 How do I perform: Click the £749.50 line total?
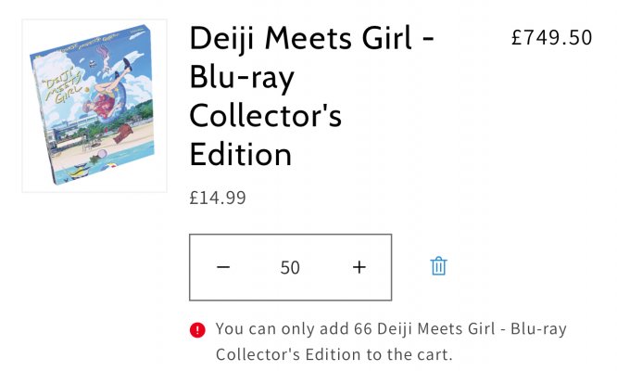pyautogui.click(x=551, y=37)
